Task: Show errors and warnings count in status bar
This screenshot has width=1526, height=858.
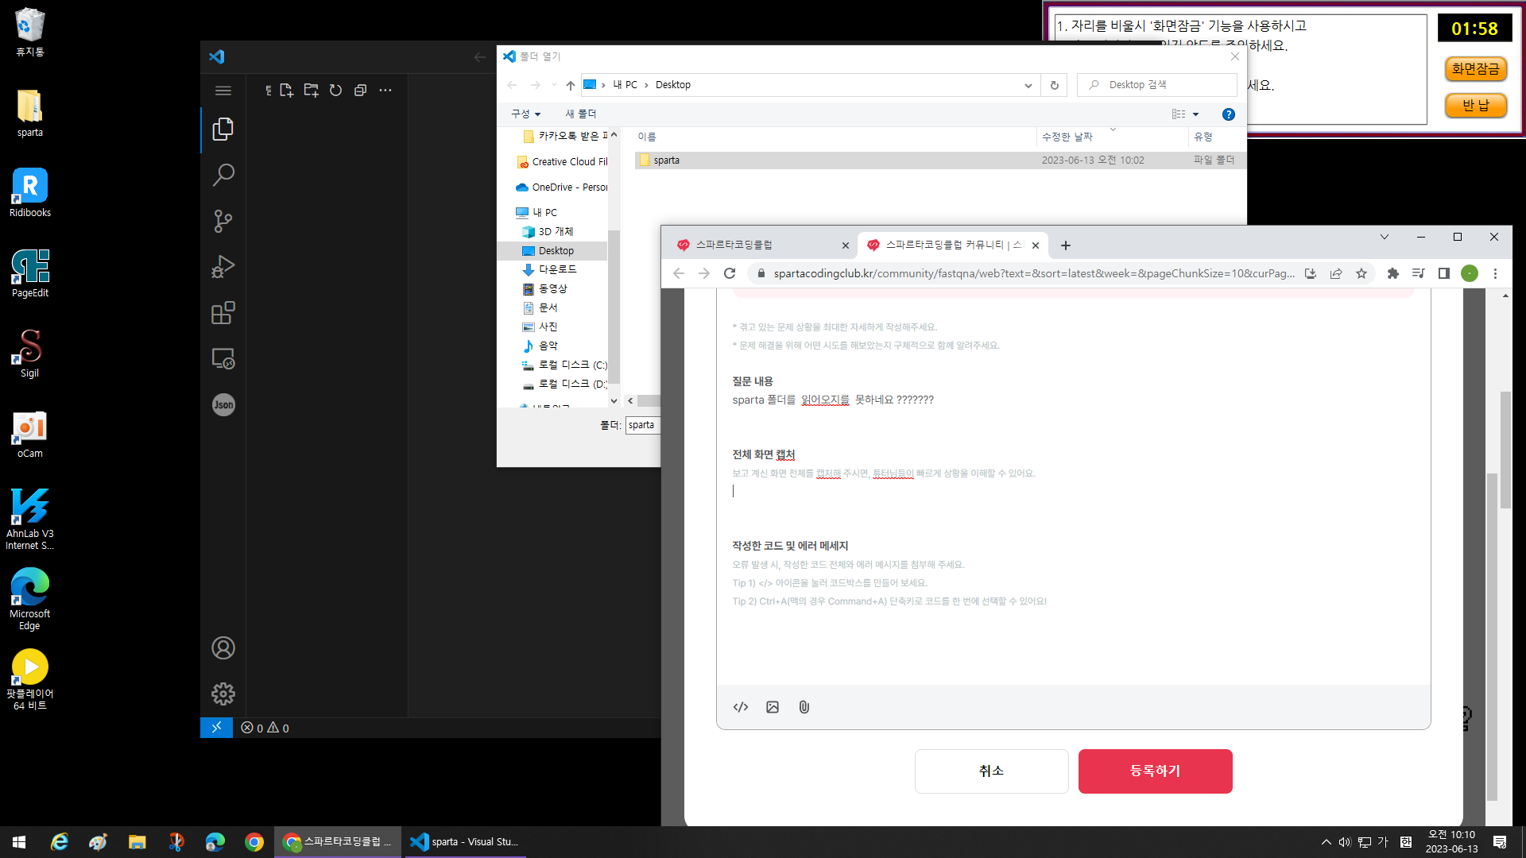Action: (x=265, y=728)
